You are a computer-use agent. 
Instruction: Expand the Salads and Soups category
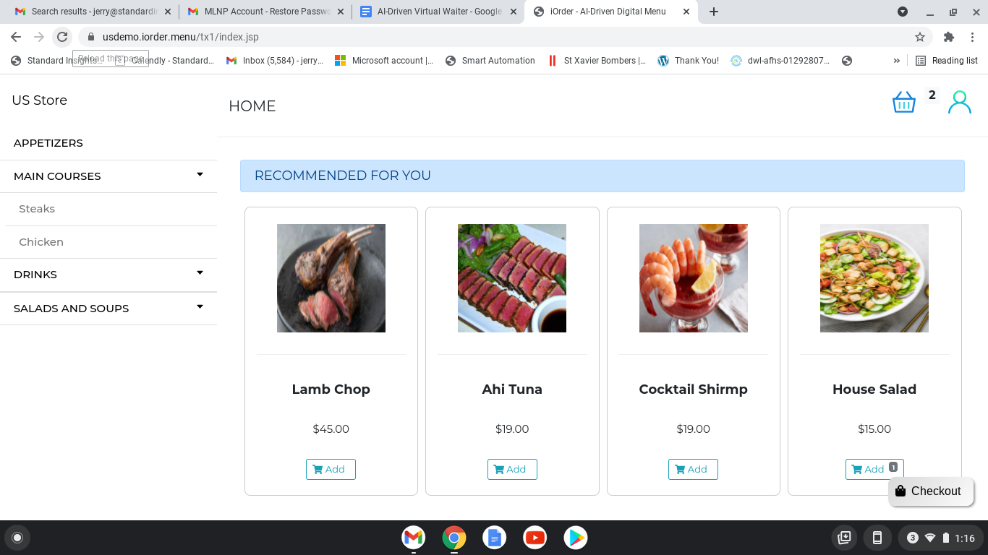[x=108, y=309]
